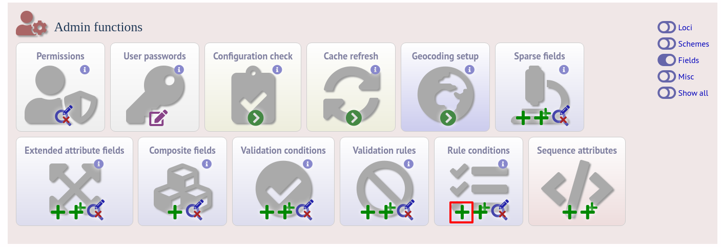Show info for the Permissions panel
721x247 pixels.
85,69
